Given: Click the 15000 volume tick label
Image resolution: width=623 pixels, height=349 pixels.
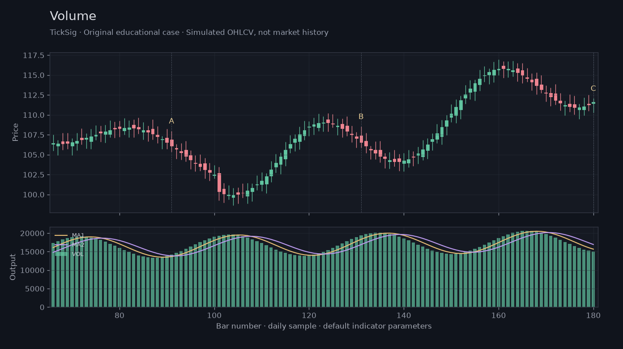Looking at the screenshot, I should 33,252.
